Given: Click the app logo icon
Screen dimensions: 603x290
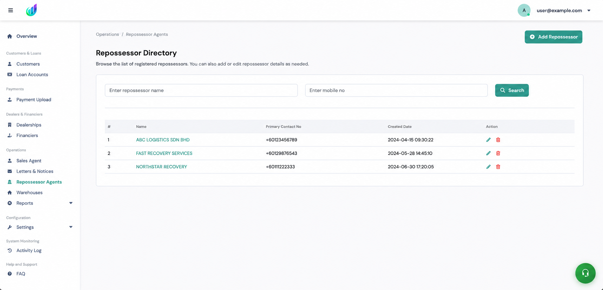Looking at the screenshot, I should [31, 10].
